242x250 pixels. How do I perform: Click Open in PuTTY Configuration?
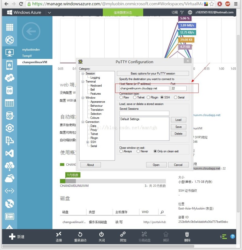[156, 165]
